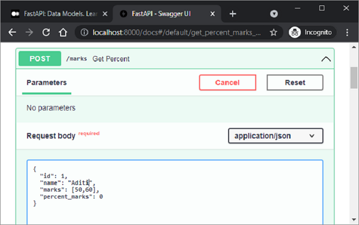
Task: Open a new browser tab
Action: tap(233, 14)
